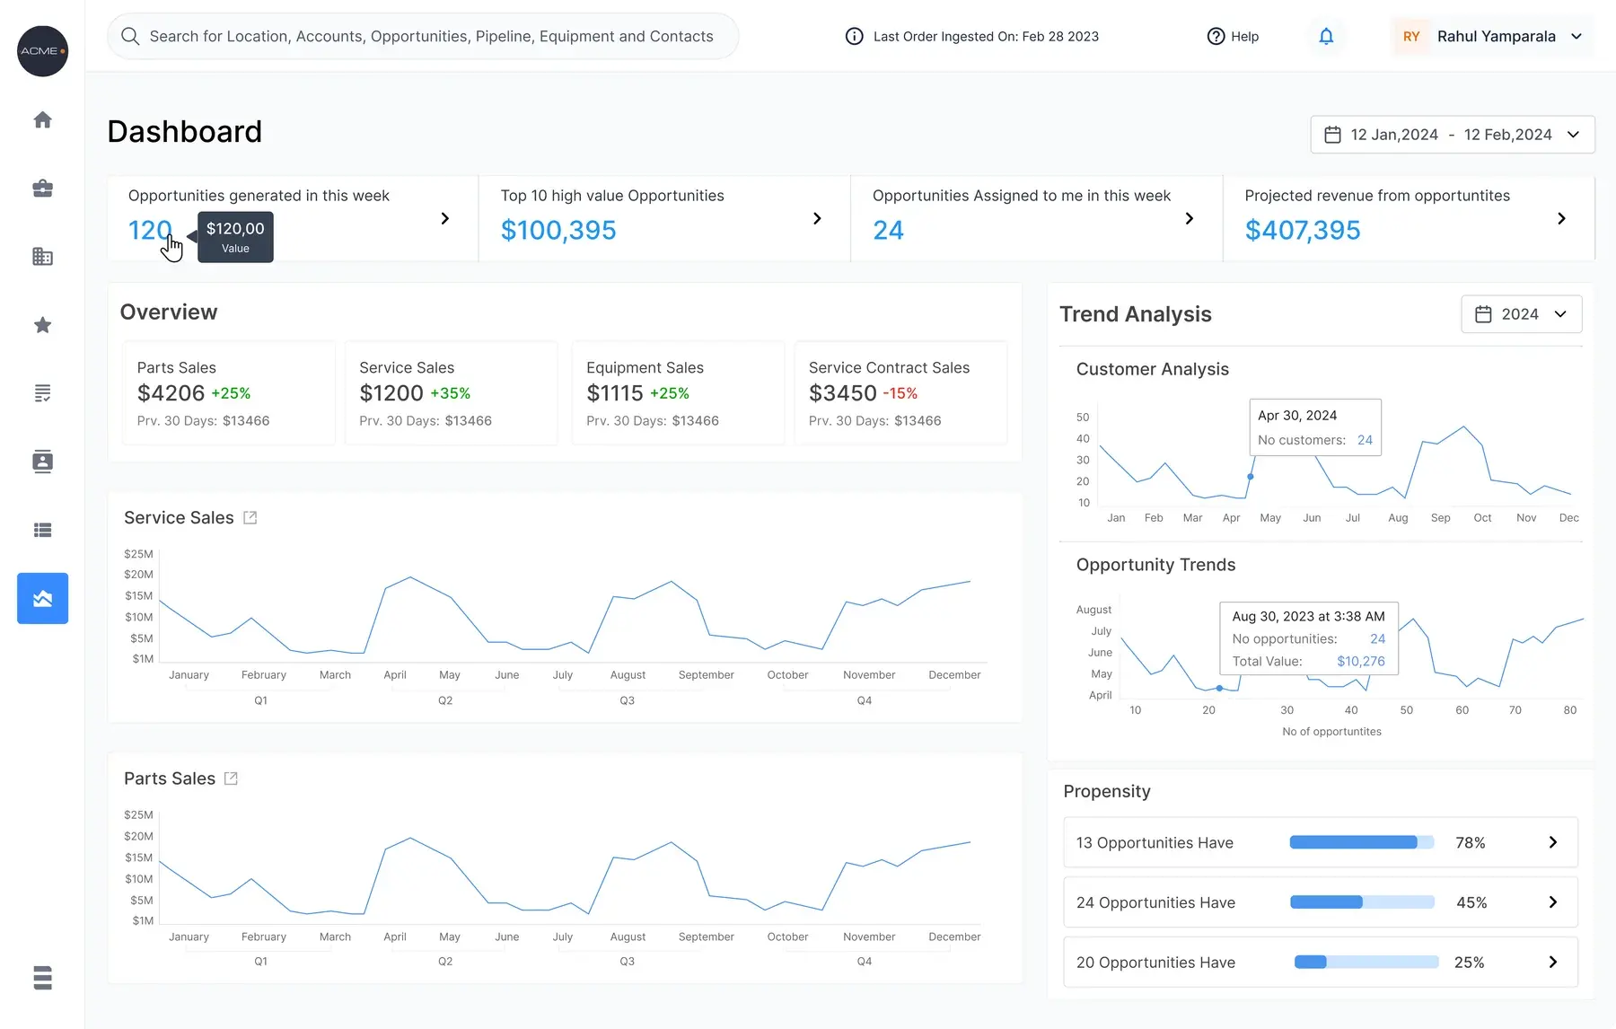1616x1029 pixels.
Task: Click Opportunity Trends heading
Action: click(1155, 565)
